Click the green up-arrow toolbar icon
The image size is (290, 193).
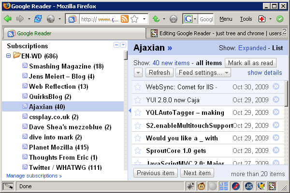pos(156,19)
